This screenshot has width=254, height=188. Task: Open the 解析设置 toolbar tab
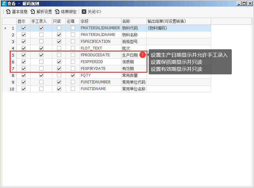tap(41, 12)
